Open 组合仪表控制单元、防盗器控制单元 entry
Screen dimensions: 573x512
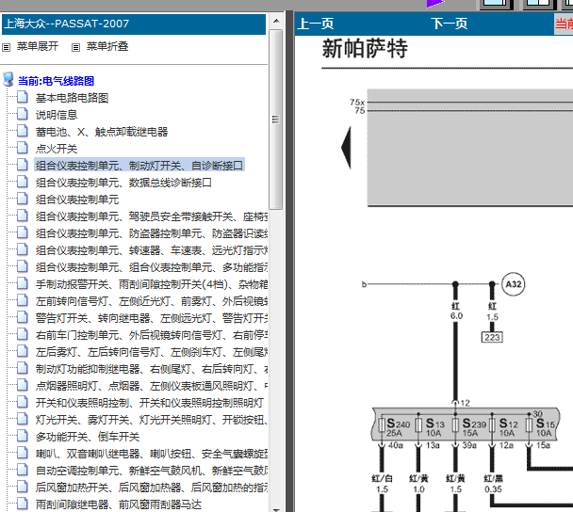(152, 233)
